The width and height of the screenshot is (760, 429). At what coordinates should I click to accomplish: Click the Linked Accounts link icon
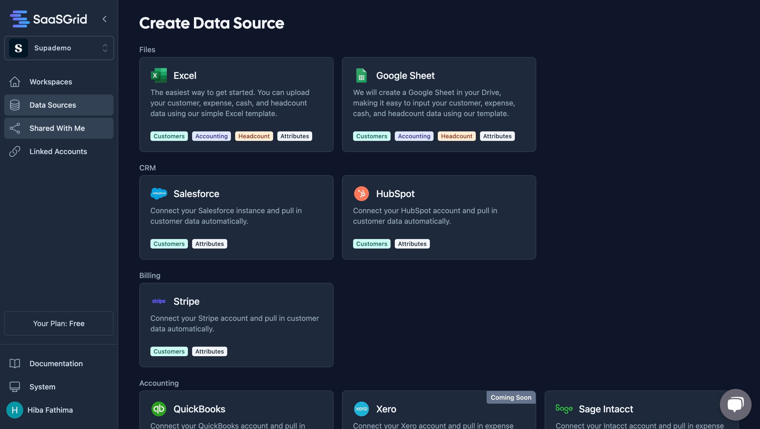(x=15, y=152)
